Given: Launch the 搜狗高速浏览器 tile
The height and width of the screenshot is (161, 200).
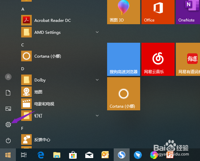Looking at the screenshot, I should (124, 59).
